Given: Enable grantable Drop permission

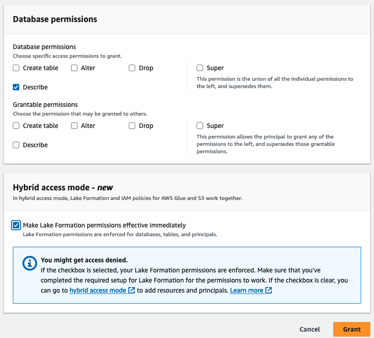Looking at the screenshot, I should [x=132, y=126].
